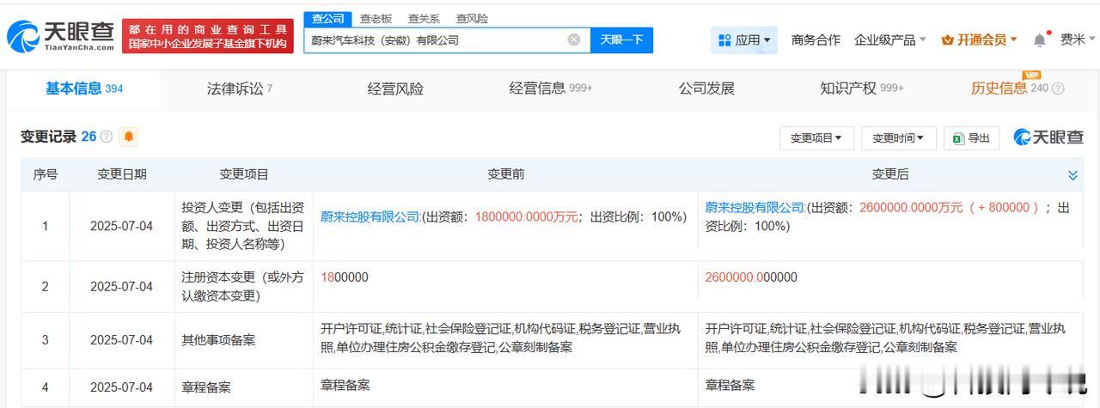Click the date in row 3
The width and height of the screenshot is (1100, 408).
point(121,340)
